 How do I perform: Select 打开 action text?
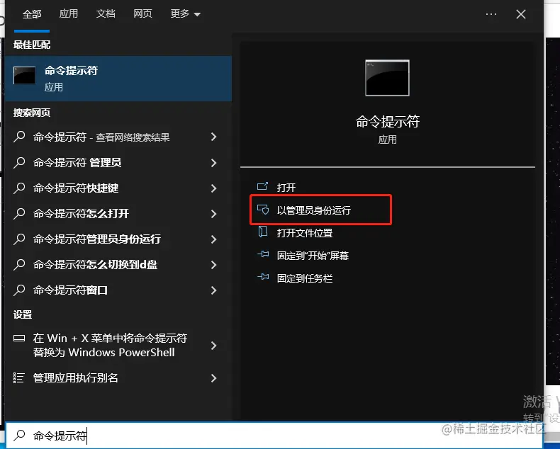[x=286, y=188]
